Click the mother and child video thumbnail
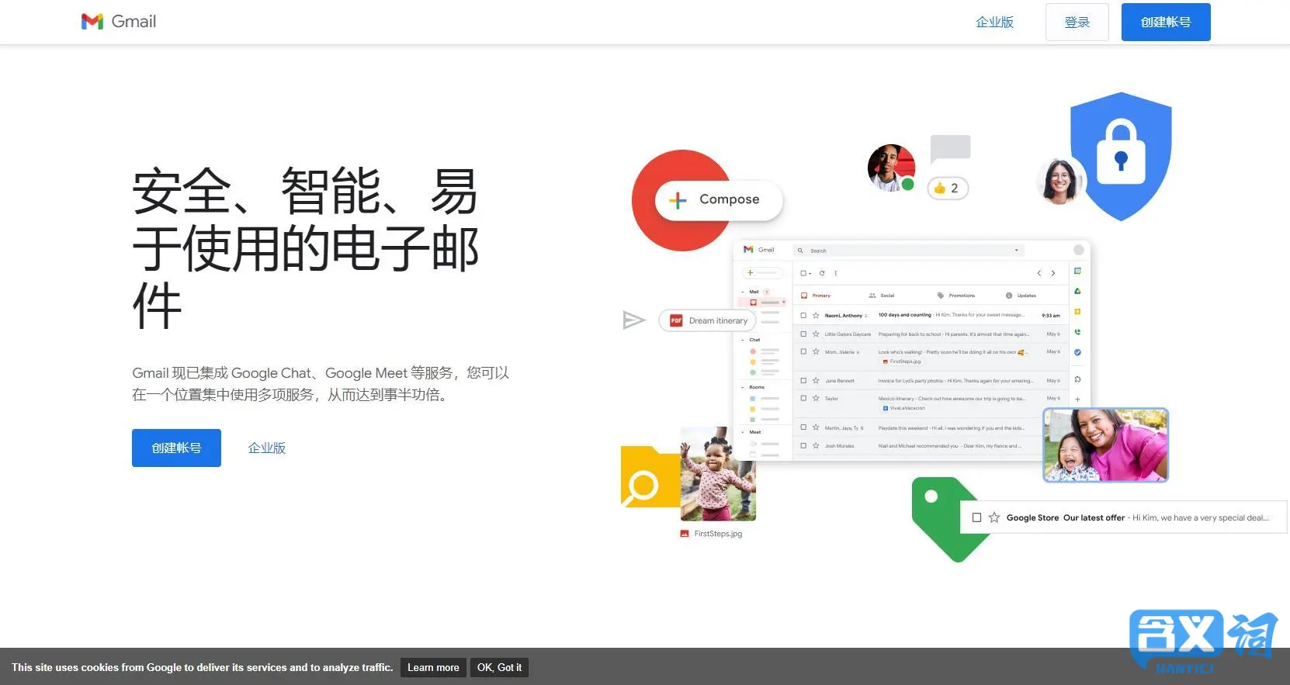 [1105, 445]
